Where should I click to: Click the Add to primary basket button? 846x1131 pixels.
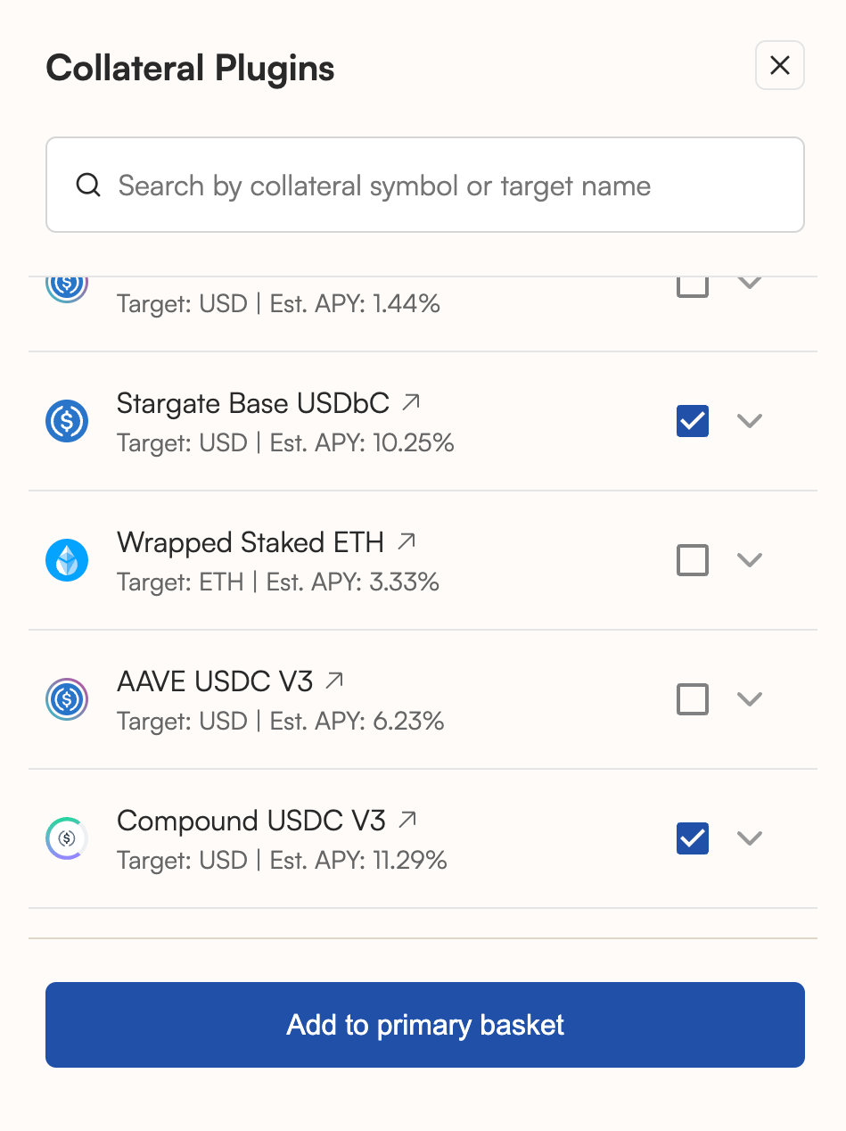(x=425, y=1025)
